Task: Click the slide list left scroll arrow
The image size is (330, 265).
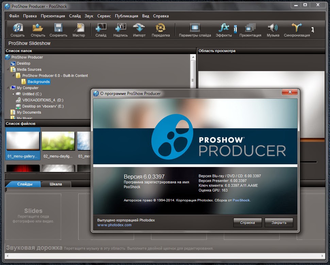Action: [x=7, y=256]
